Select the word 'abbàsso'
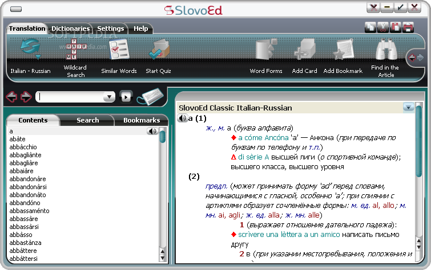The image size is (431, 270). click(21, 235)
